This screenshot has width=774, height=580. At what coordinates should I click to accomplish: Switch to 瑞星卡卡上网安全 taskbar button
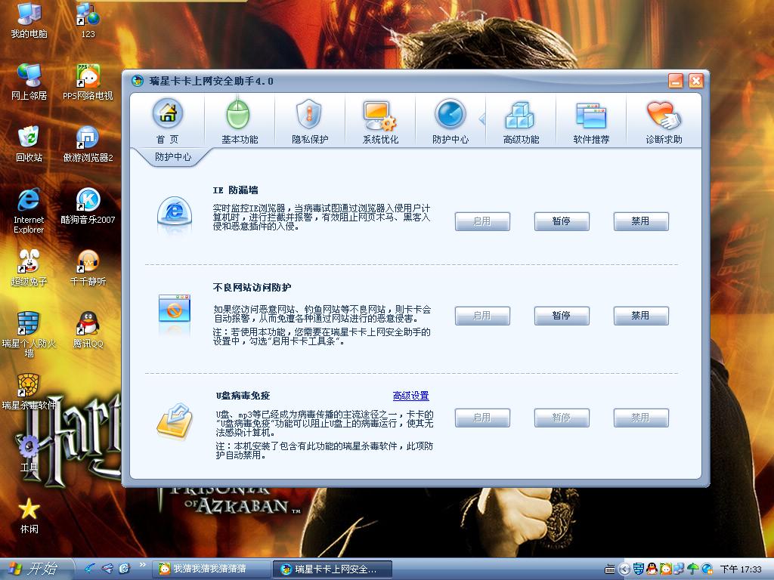[333, 569]
